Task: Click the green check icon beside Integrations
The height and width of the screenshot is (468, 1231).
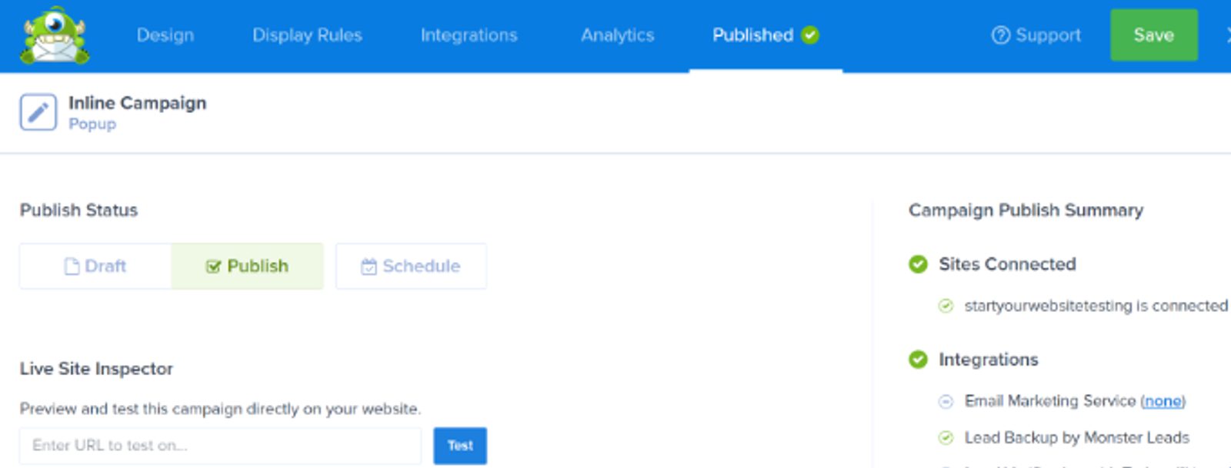Action: click(x=919, y=359)
